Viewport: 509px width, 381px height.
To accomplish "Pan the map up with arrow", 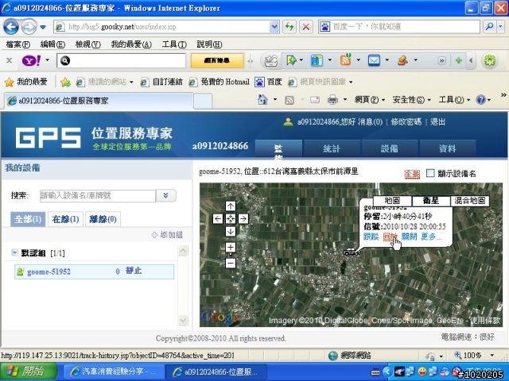I will [231, 206].
